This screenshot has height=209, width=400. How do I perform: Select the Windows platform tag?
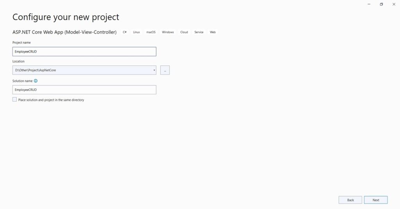tap(168, 32)
